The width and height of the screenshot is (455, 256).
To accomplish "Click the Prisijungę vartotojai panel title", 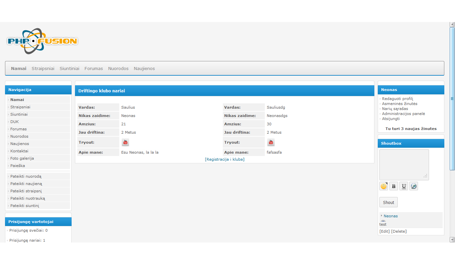I will 31,222.
